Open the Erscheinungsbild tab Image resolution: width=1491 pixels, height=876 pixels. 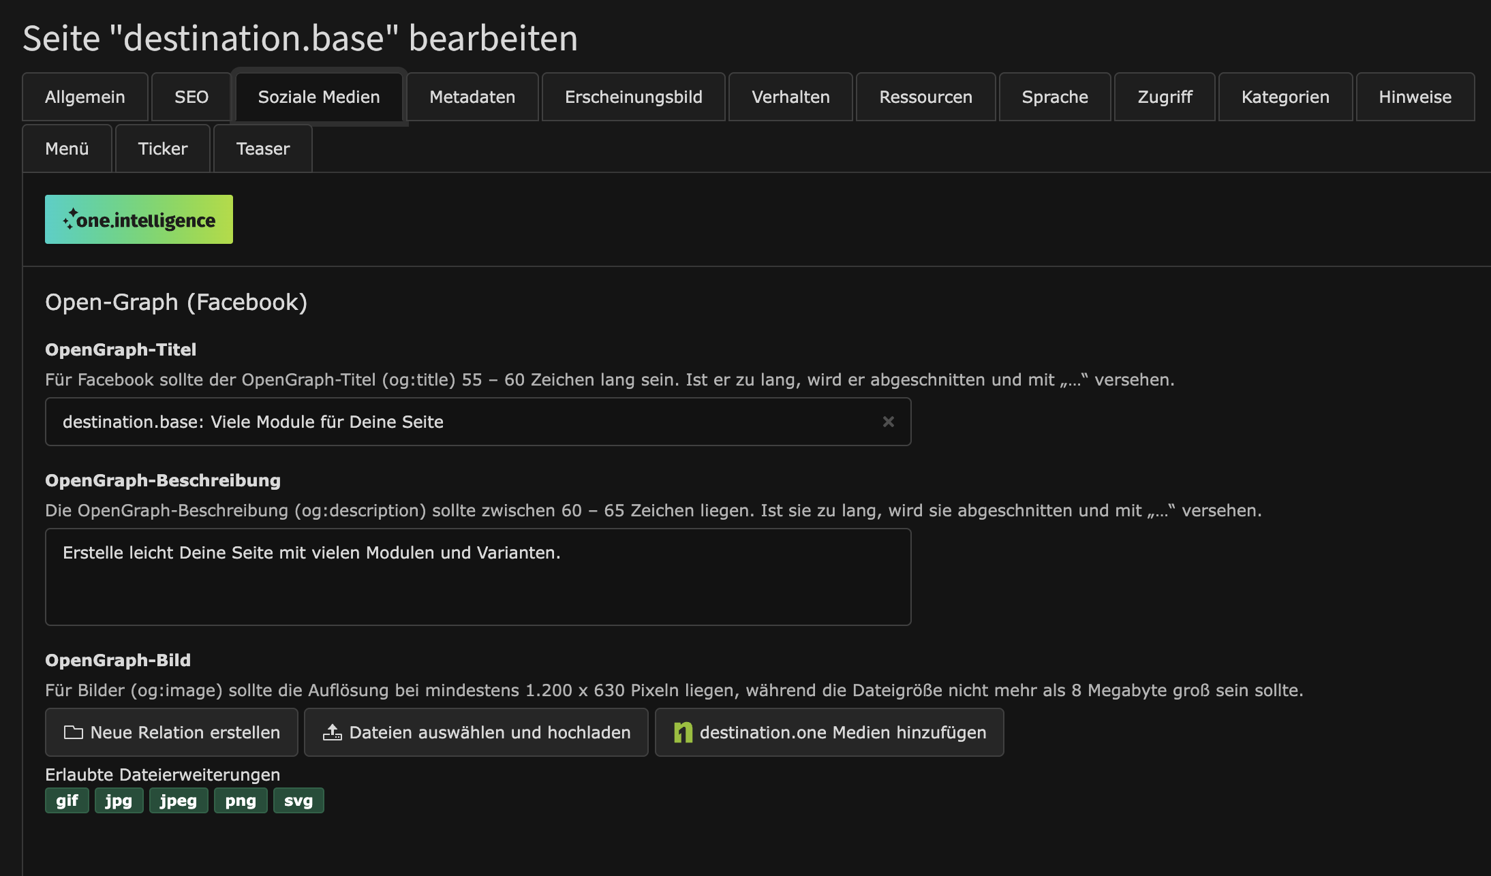coord(633,97)
